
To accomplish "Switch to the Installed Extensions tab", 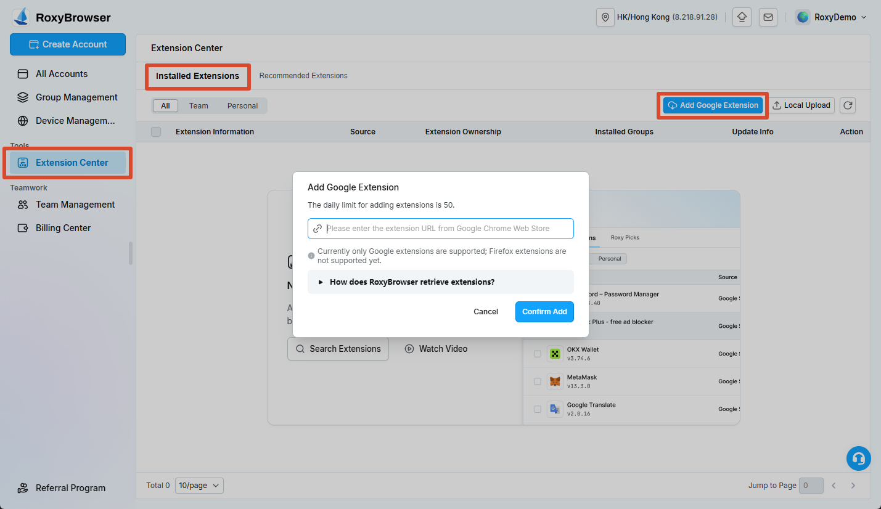I will pyautogui.click(x=197, y=76).
